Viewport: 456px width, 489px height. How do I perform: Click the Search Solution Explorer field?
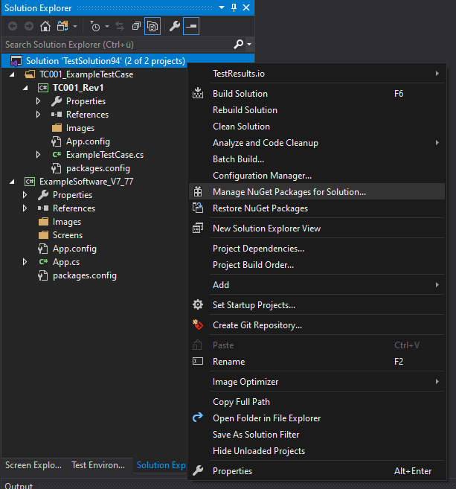[117, 44]
